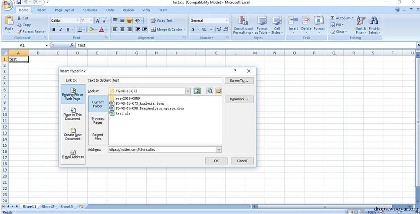Image resolution: width=420 pixels, height=214 pixels.
Task: Expand the Look in folder dropdown
Action: tap(188, 91)
